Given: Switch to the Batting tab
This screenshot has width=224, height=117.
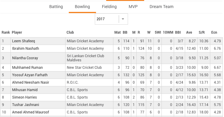Looking at the screenshot, I should [56, 7].
